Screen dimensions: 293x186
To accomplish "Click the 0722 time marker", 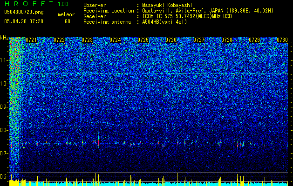I will click(59, 40).
